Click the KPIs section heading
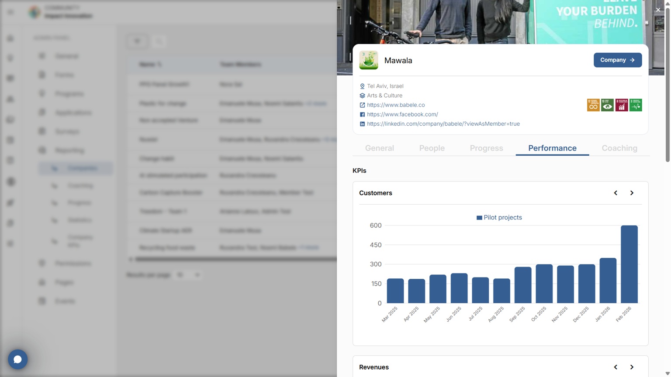The width and height of the screenshot is (671, 377). (360, 171)
